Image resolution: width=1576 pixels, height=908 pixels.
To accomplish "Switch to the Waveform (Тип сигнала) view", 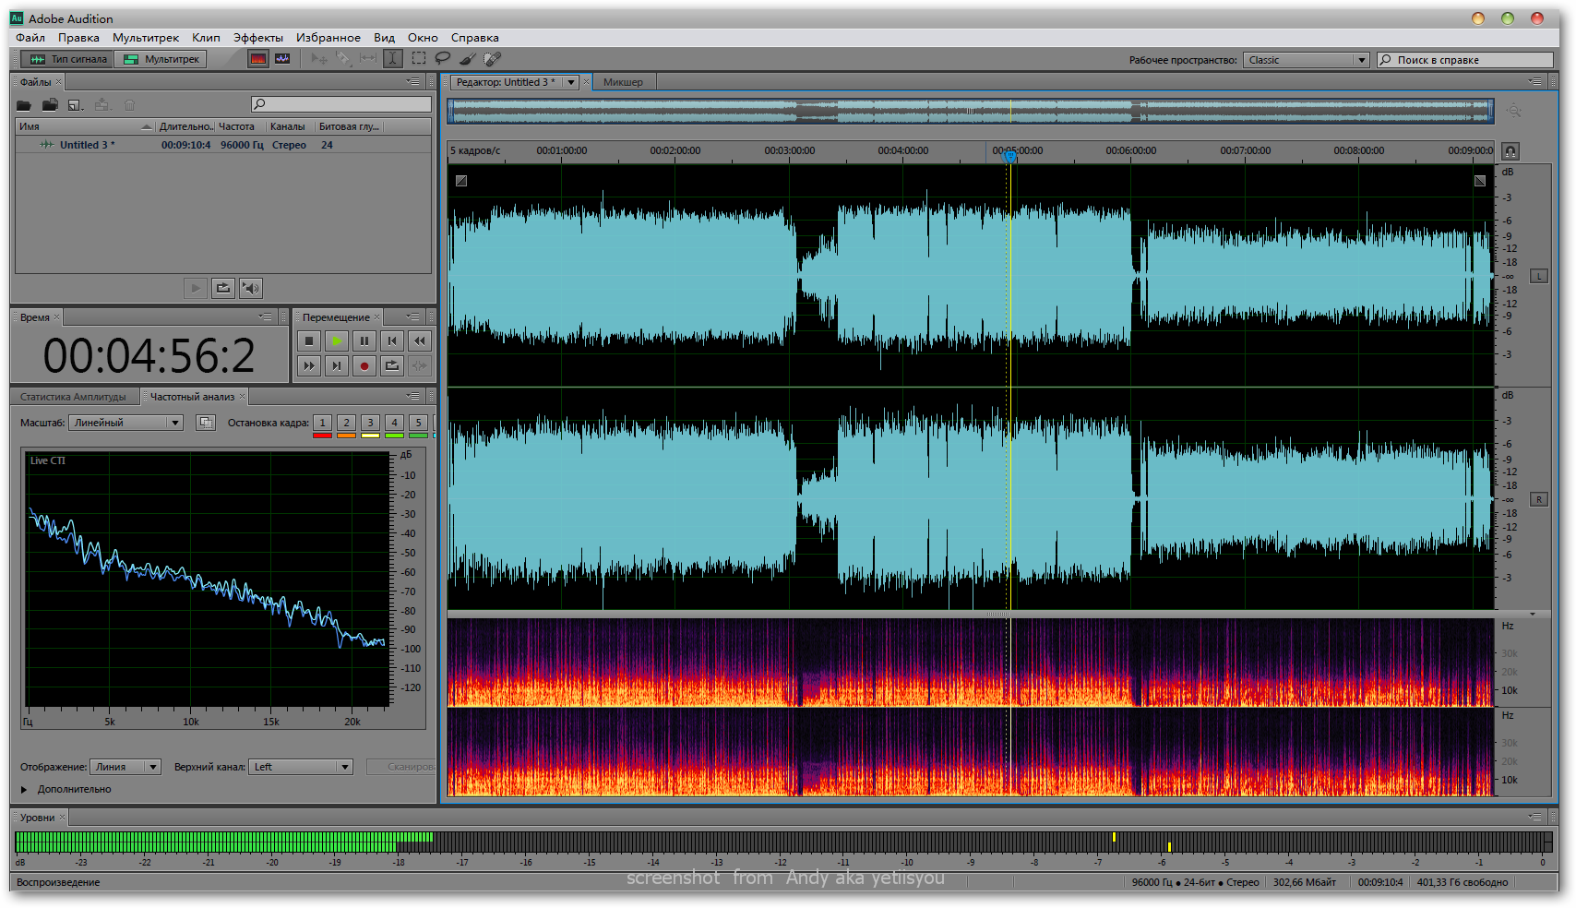I will click(x=67, y=59).
